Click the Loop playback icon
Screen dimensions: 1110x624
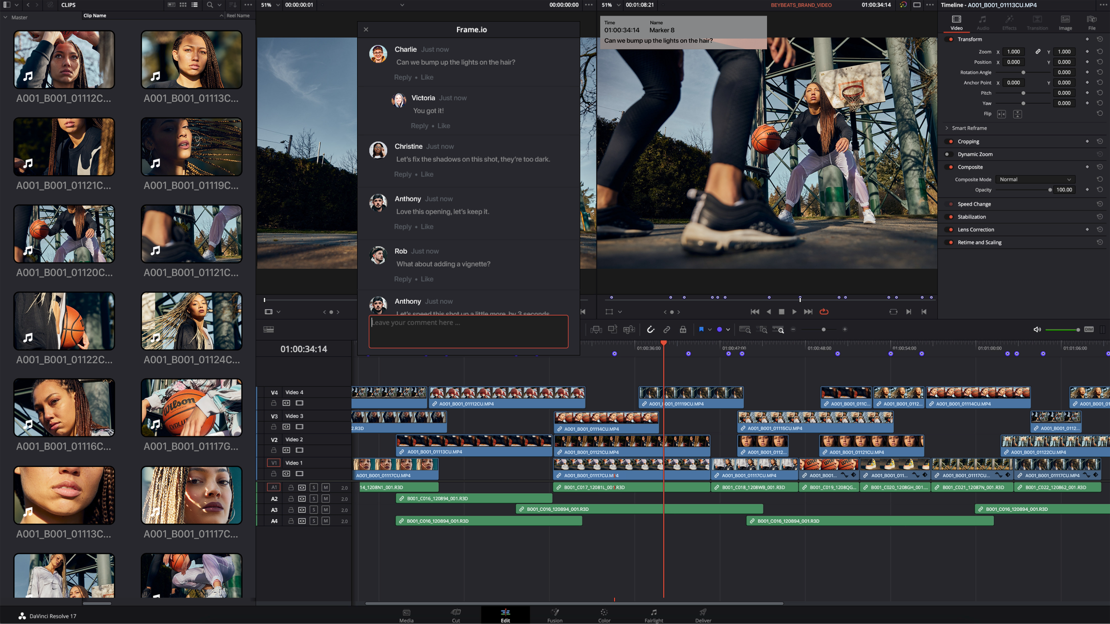(x=824, y=312)
